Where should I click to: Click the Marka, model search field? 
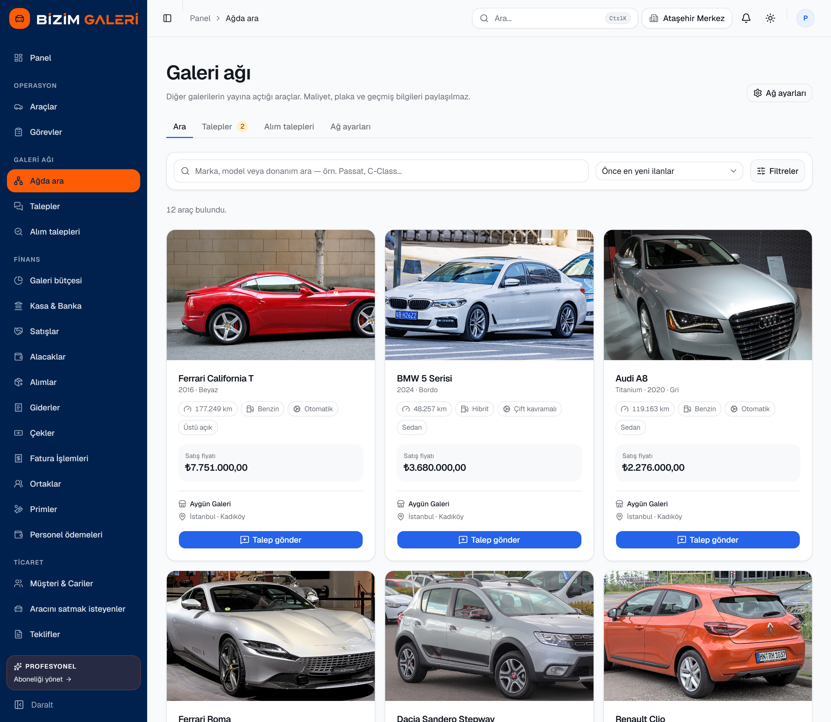point(381,171)
